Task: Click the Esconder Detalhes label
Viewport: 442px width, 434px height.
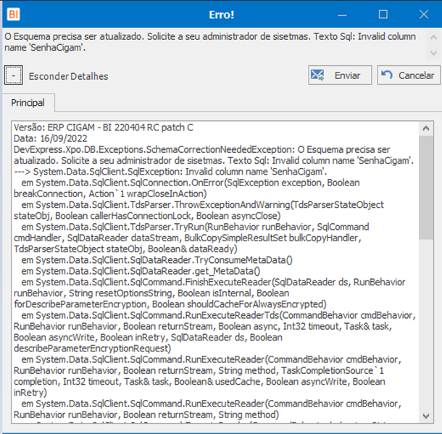Action: [x=68, y=76]
